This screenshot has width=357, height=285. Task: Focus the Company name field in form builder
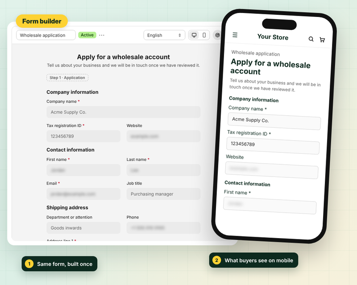(x=124, y=112)
